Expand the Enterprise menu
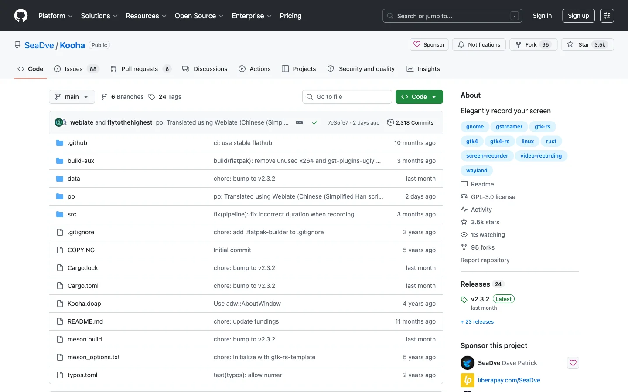Screen dimensions: 628x392 [252, 16]
